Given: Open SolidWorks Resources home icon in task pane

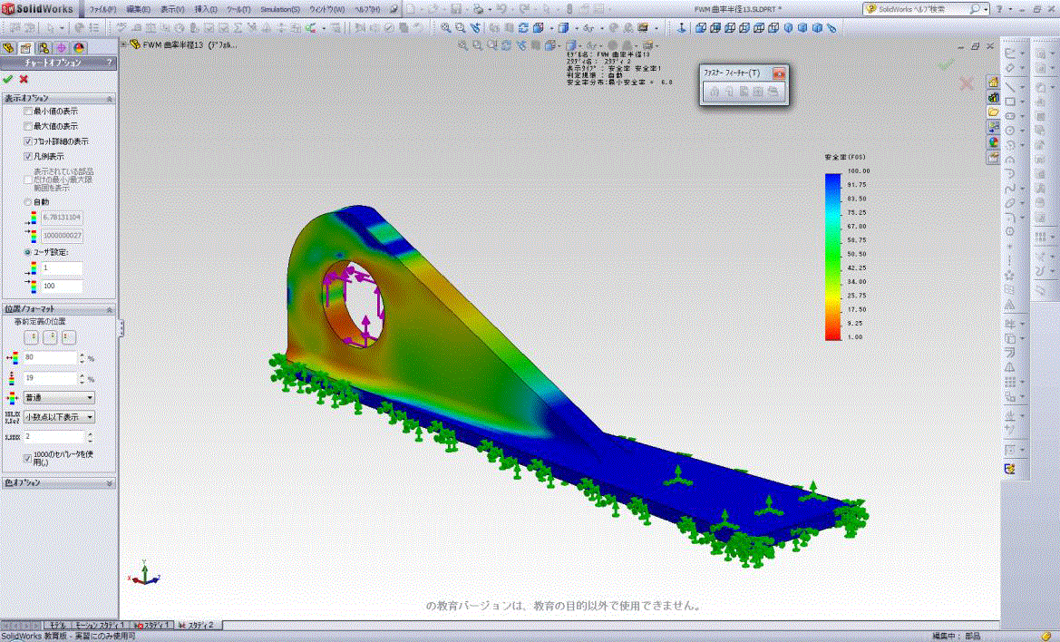Looking at the screenshot, I should click(x=993, y=82).
